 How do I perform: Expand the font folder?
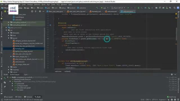coord(9,36)
